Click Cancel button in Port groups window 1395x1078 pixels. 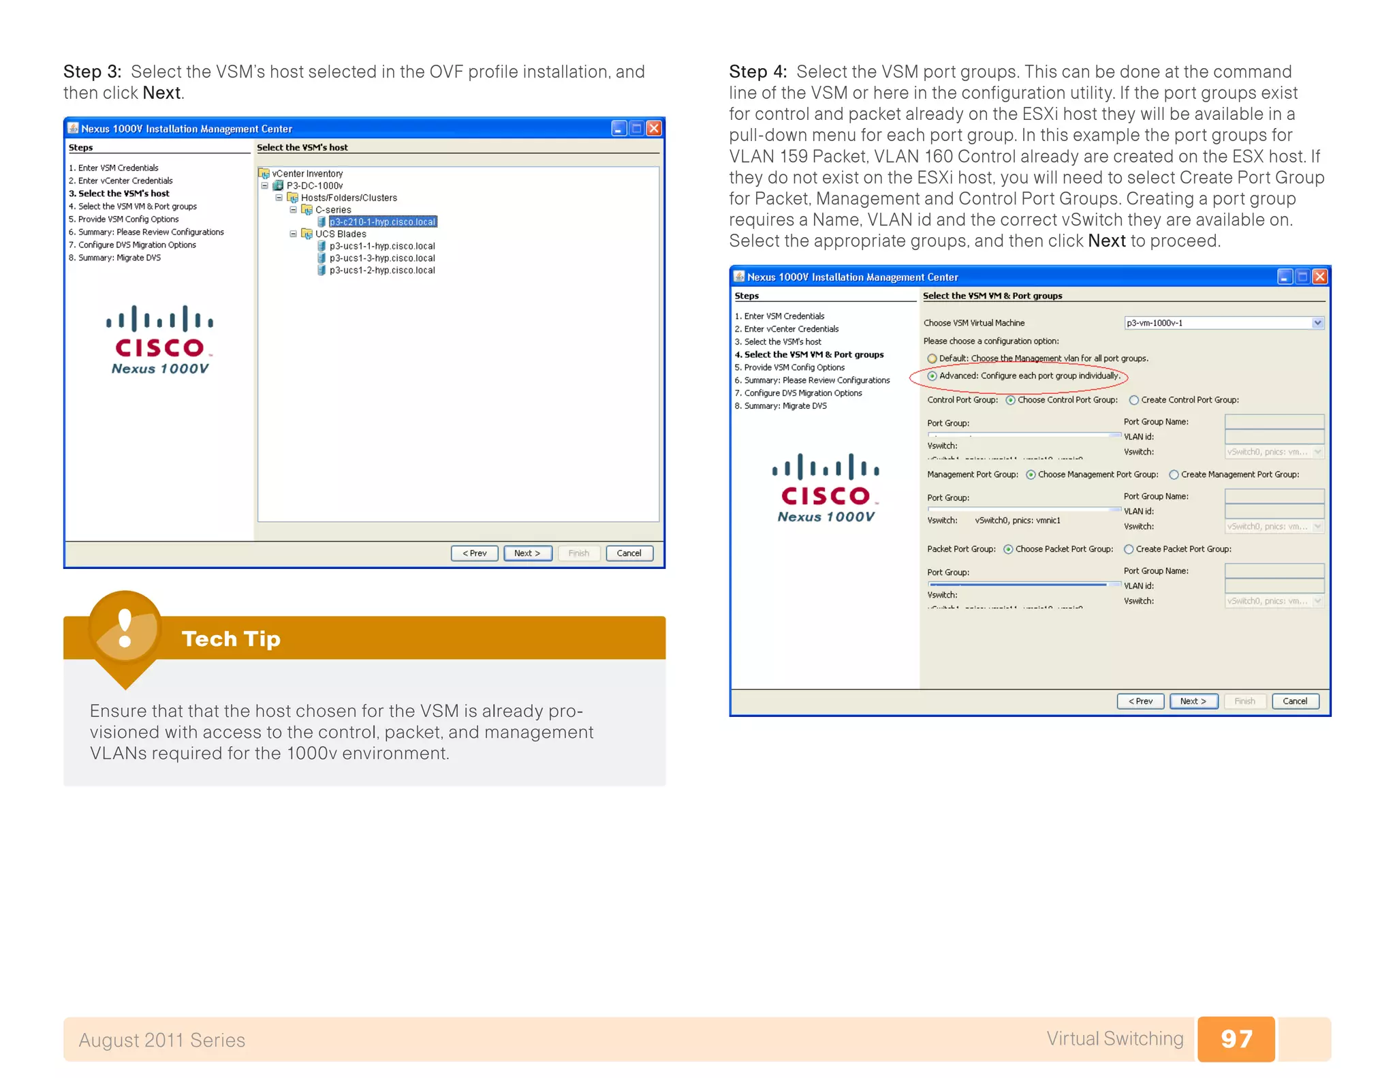[1296, 701]
